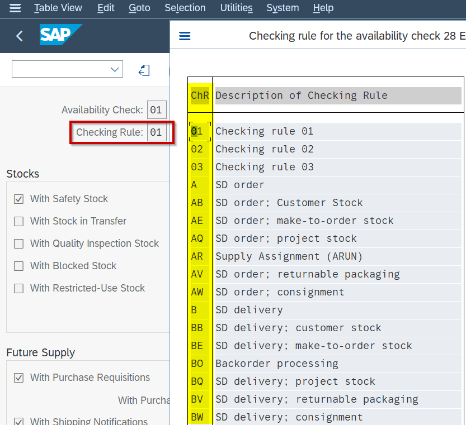Click the Availability Check field
This screenshot has width=466, height=425.
(157, 110)
